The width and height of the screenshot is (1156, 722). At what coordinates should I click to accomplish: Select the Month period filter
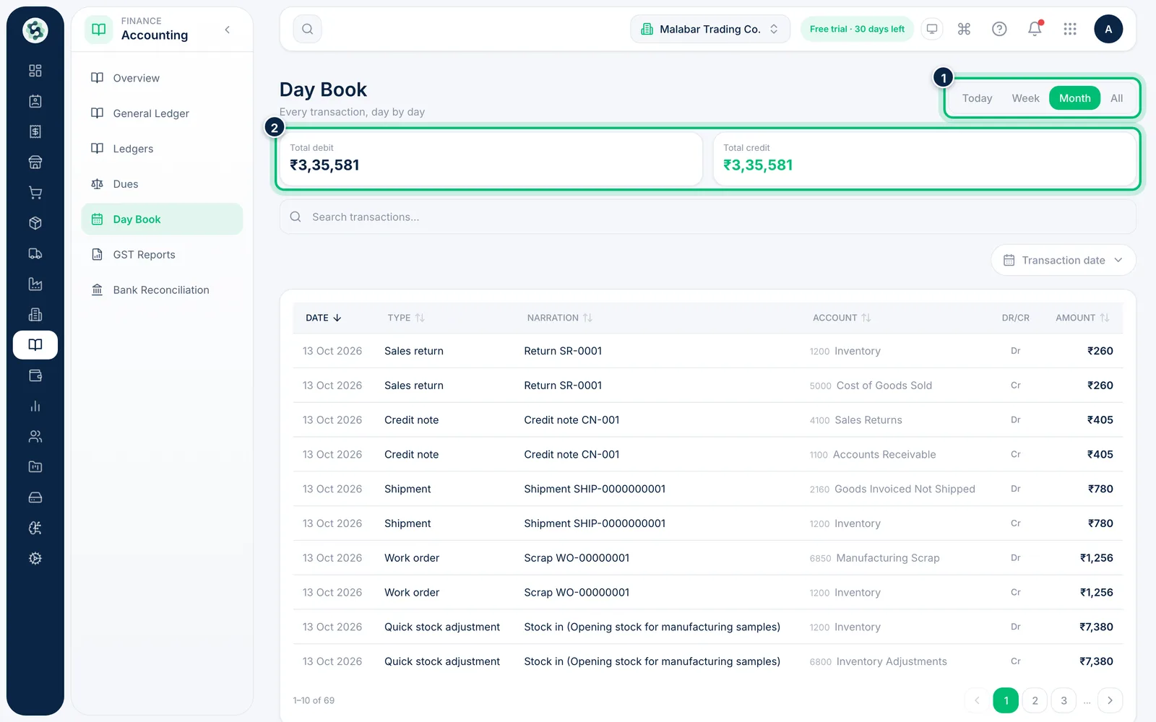pyautogui.click(x=1074, y=98)
